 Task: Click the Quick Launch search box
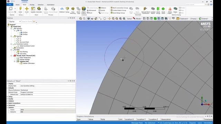[x=195, y=4]
